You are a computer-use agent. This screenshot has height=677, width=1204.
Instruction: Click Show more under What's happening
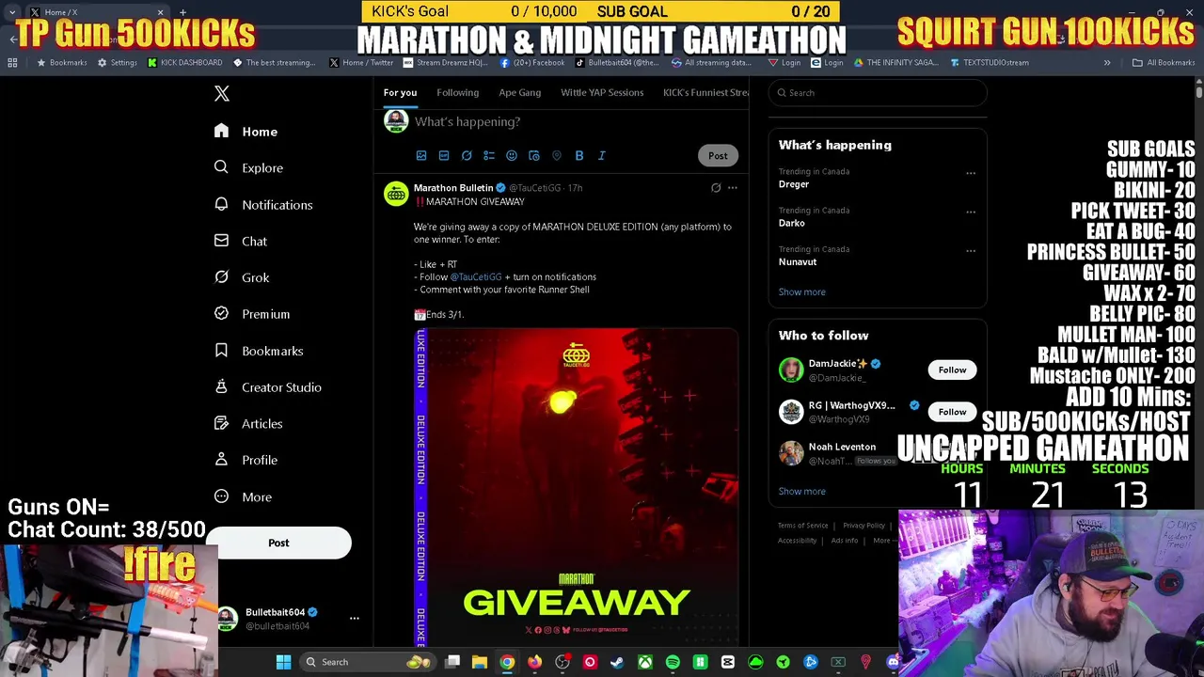(802, 291)
